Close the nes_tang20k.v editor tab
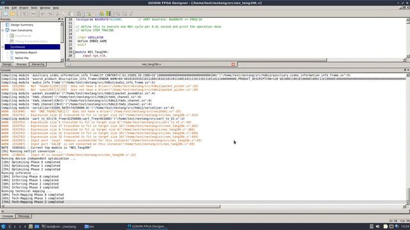This screenshot has width=410, height=230. click(x=233, y=64)
